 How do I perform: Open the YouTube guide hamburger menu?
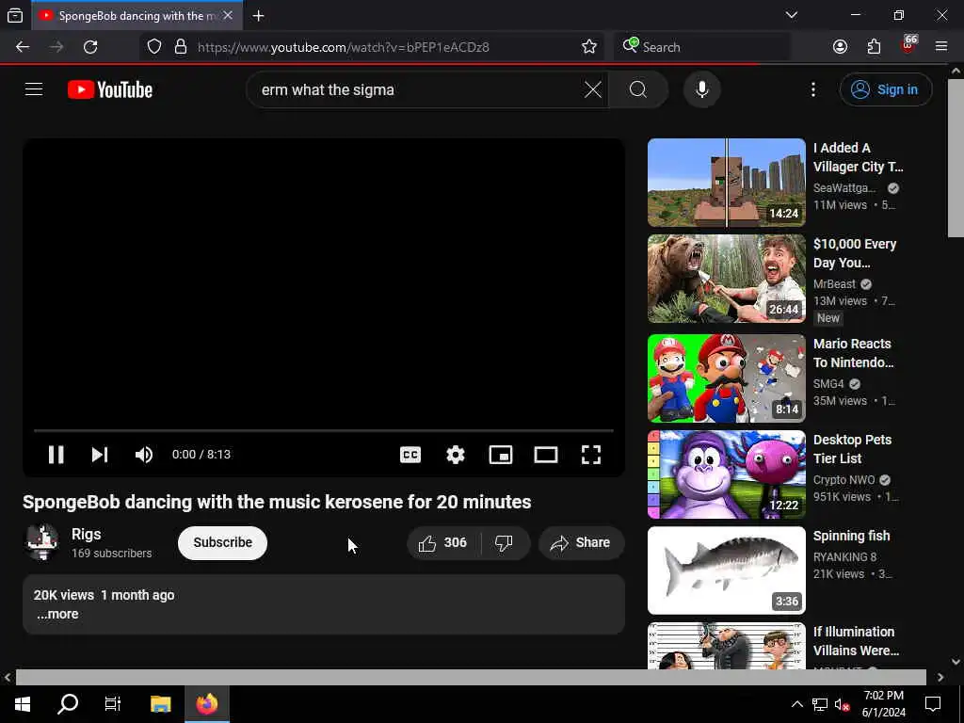(x=34, y=89)
